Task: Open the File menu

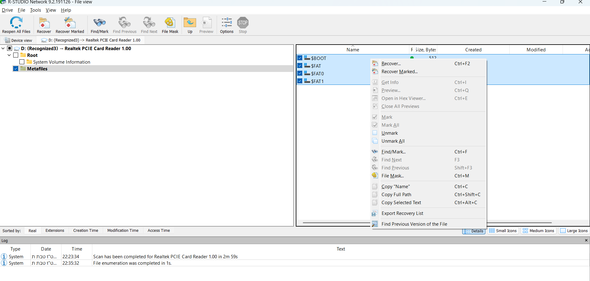Action: pyautogui.click(x=22, y=10)
